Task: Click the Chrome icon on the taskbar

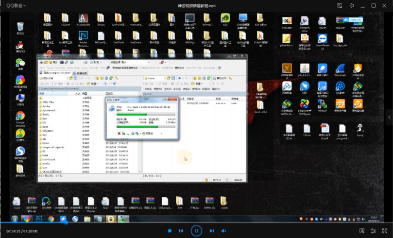Action: (51, 219)
